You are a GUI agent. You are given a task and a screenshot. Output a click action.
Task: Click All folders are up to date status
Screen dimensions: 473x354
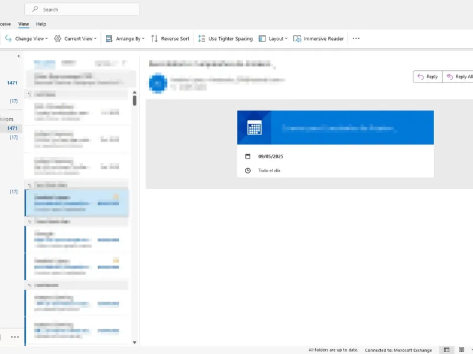coord(333,350)
